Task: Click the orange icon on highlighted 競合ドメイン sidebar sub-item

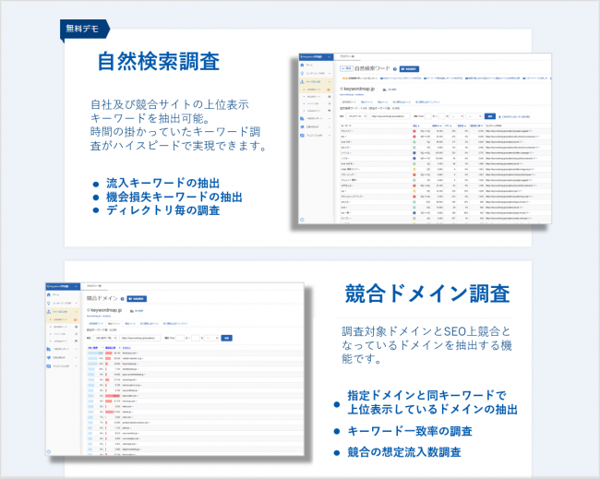Action: 76,320
